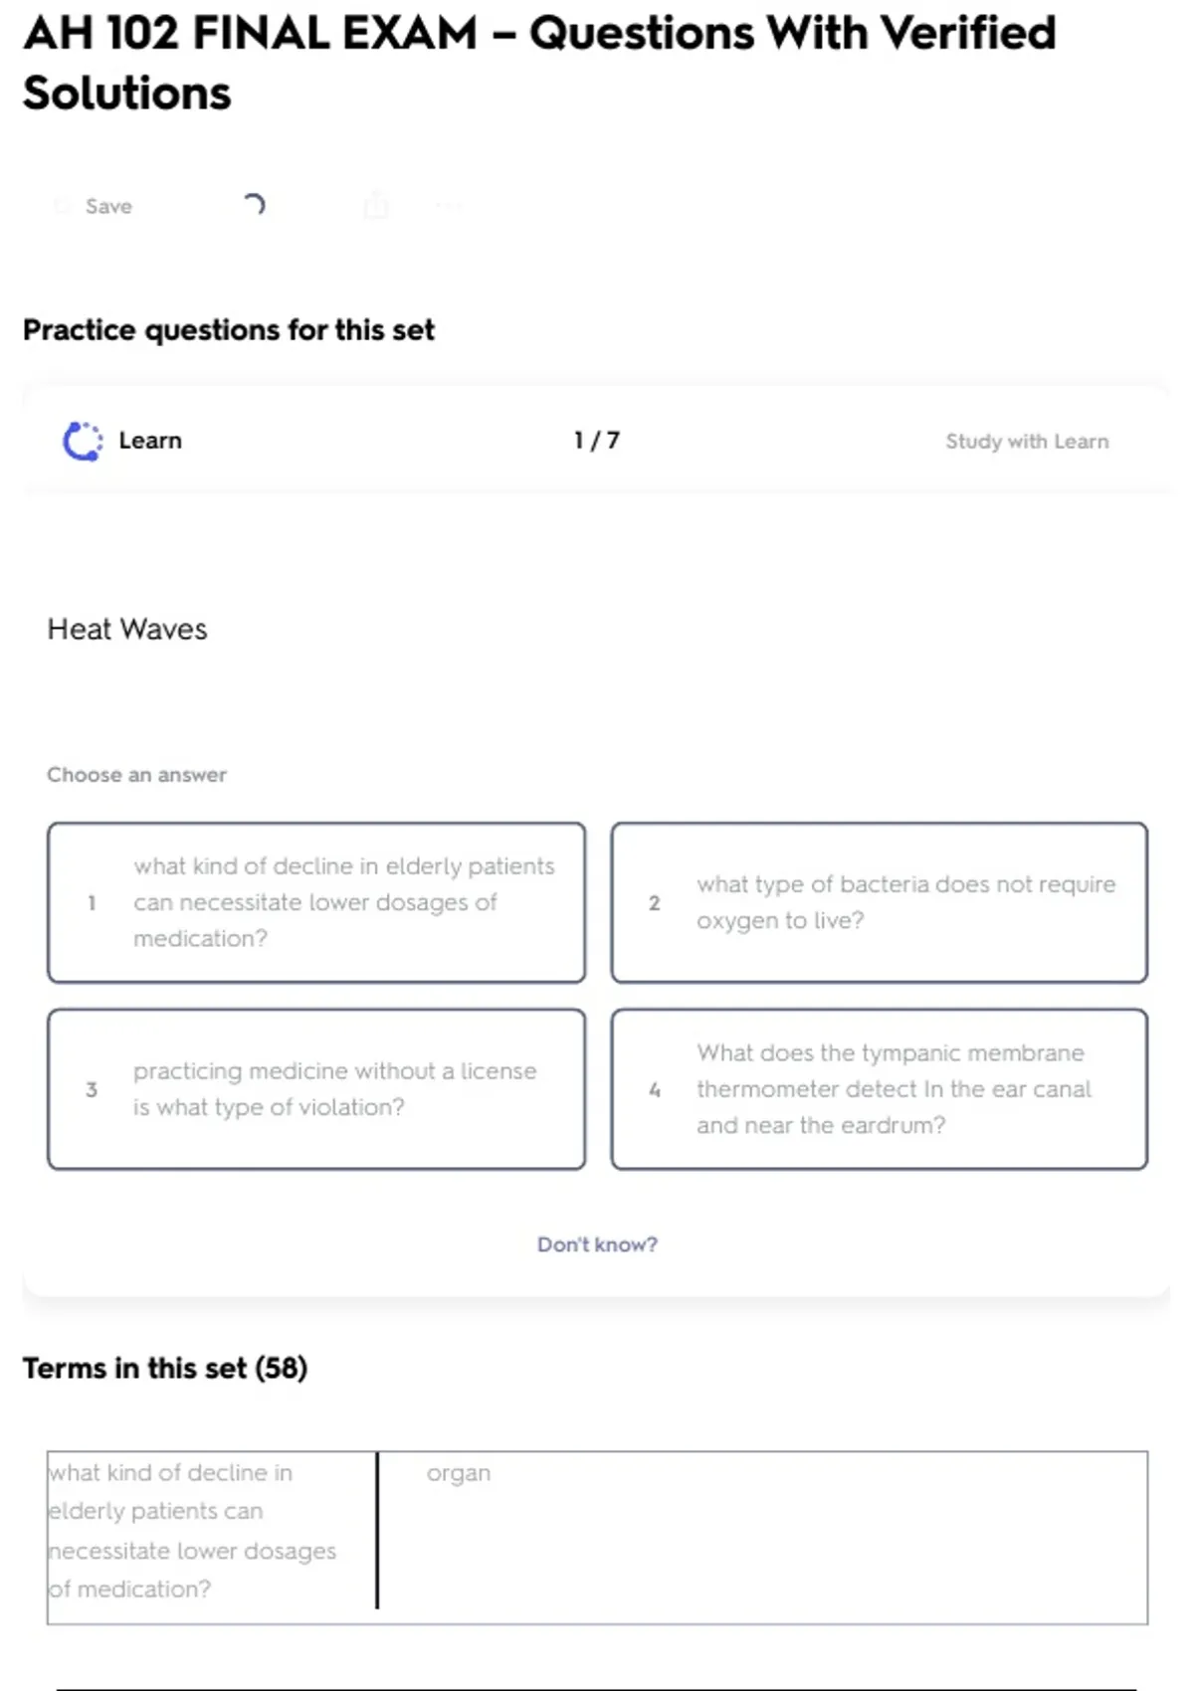Open the three-dot more options menu

pyautogui.click(x=448, y=206)
